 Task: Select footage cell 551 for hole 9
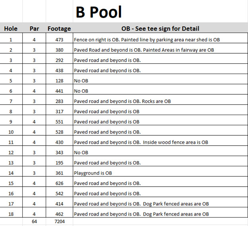pos(59,122)
